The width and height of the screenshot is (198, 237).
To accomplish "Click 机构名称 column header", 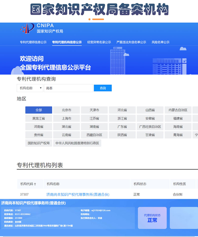I will click(x=87, y=184).
